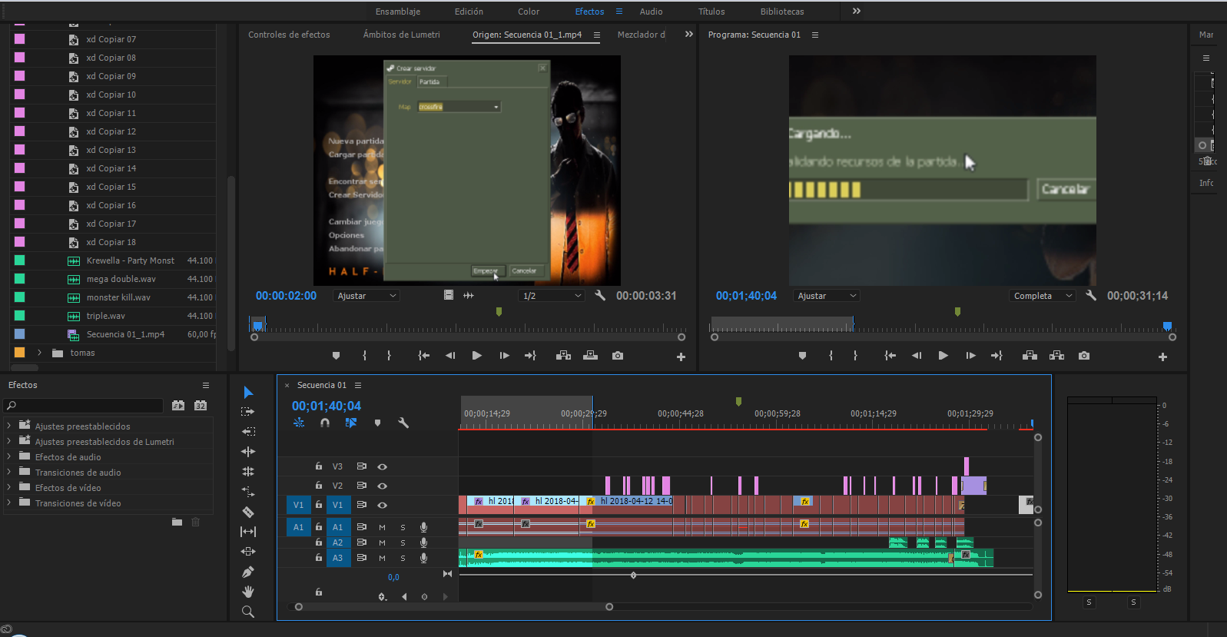
Task: Add marker in timeline header
Action: (x=377, y=423)
